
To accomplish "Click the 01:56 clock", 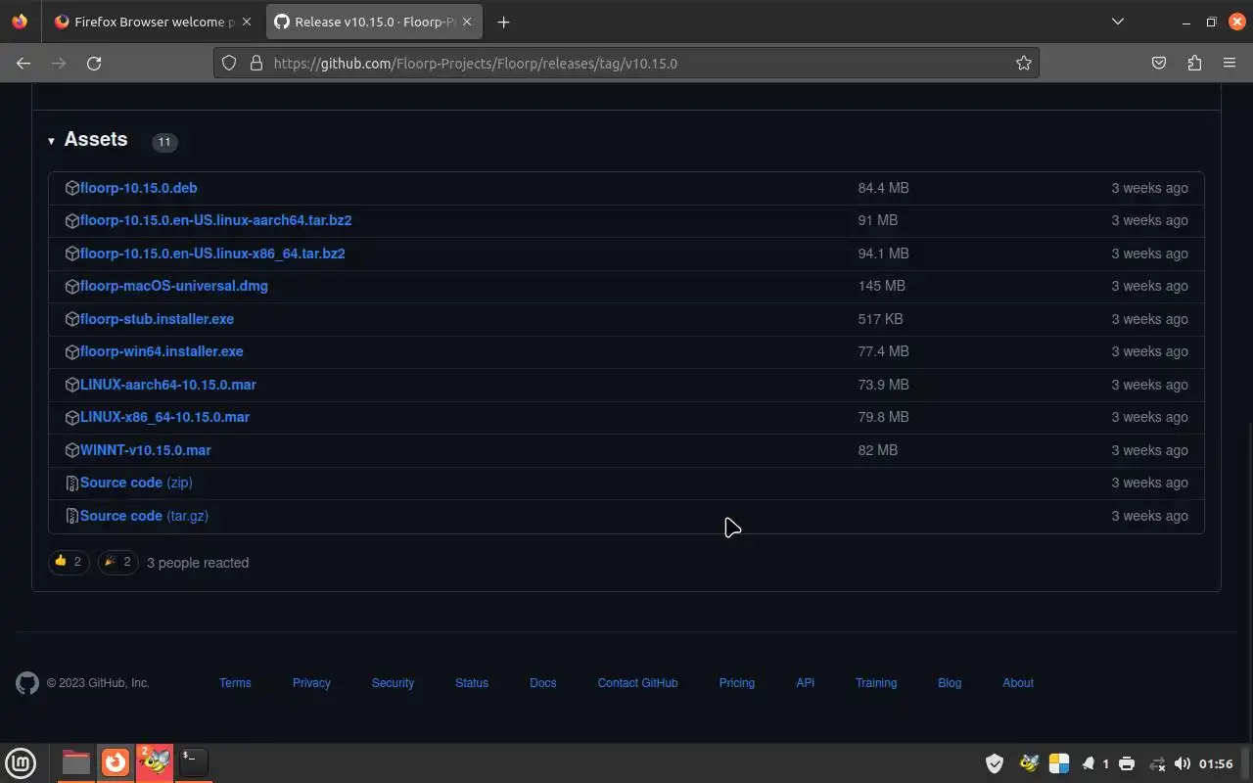I will 1216,763.
